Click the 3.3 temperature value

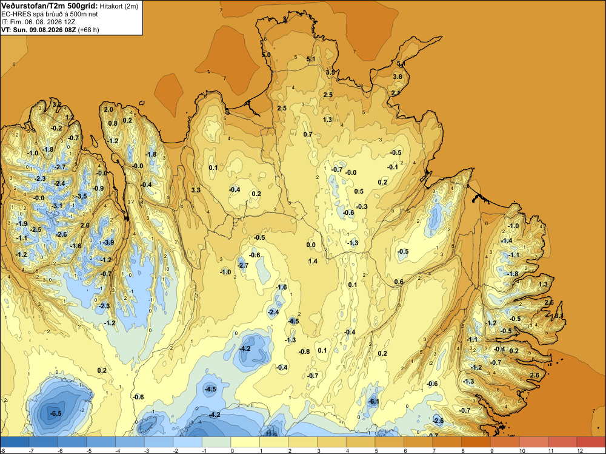tap(196, 190)
